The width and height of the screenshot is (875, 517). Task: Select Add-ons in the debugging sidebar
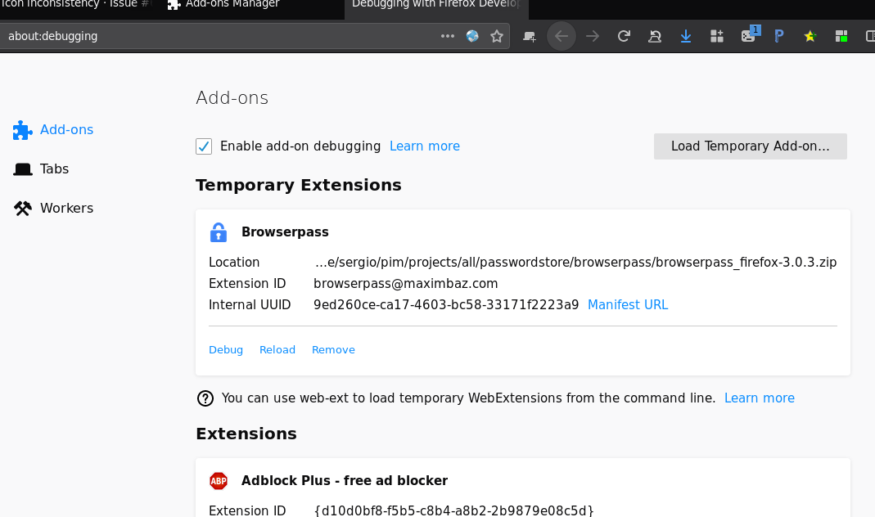pyautogui.click(x=66, y=129)
